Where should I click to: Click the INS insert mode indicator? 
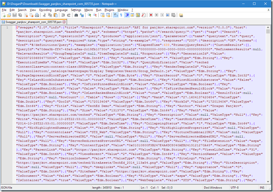click(x=262, y=188)
